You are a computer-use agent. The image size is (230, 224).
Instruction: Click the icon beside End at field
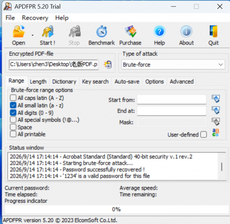coord(216,110)
